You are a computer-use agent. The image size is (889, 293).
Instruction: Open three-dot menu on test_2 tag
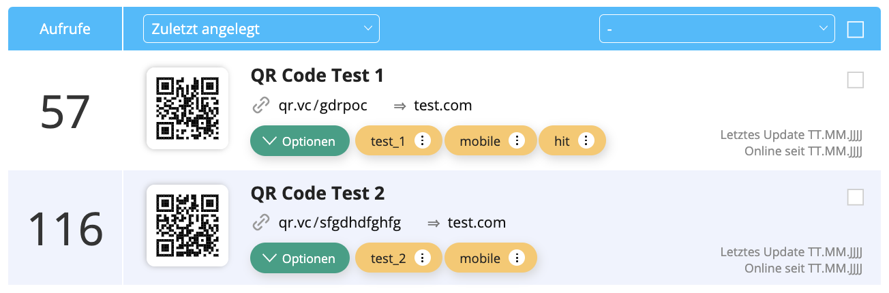coord(423,258)
